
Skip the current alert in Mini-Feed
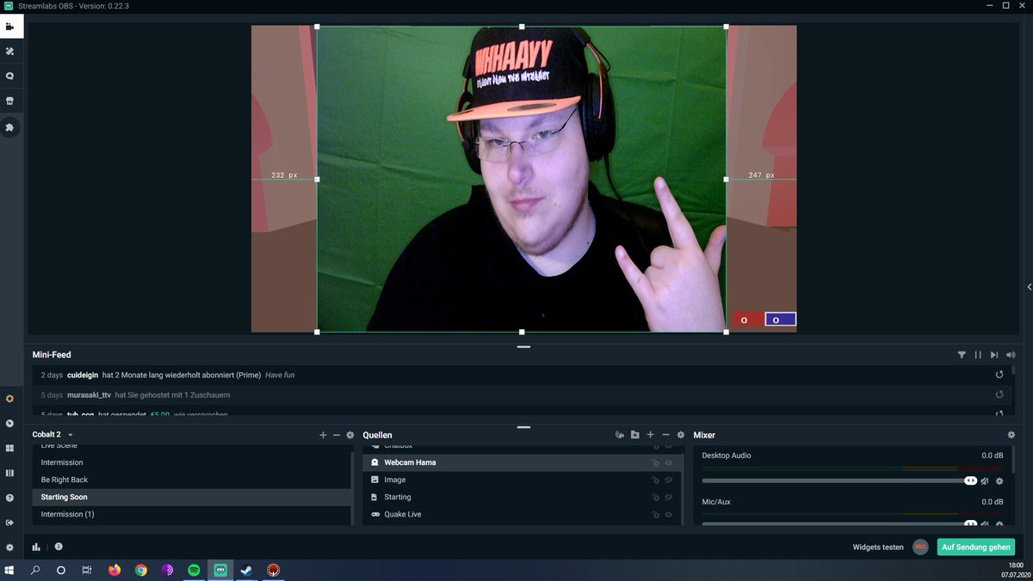(x=994, y=355)
